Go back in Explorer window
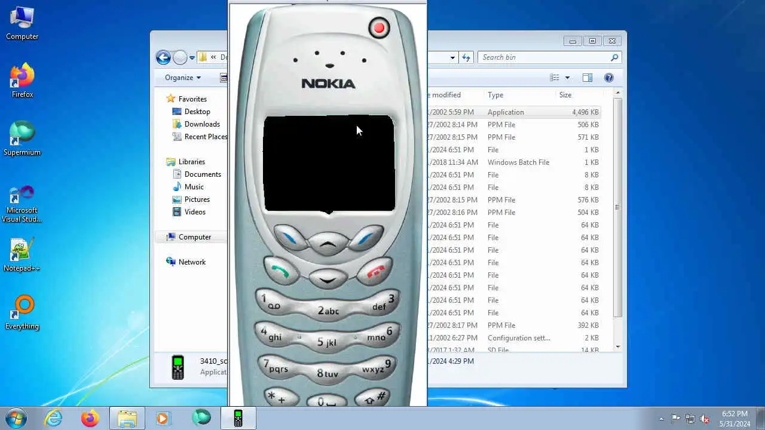This screenshot has width=765, height=430. click(163, 57)
